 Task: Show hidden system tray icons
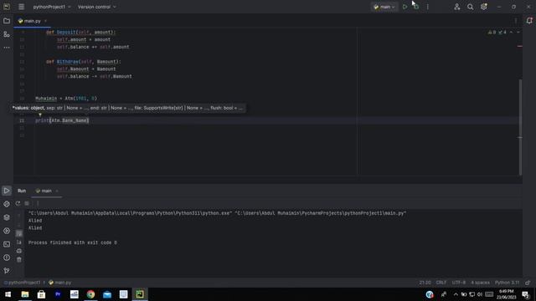click(456, 294)
